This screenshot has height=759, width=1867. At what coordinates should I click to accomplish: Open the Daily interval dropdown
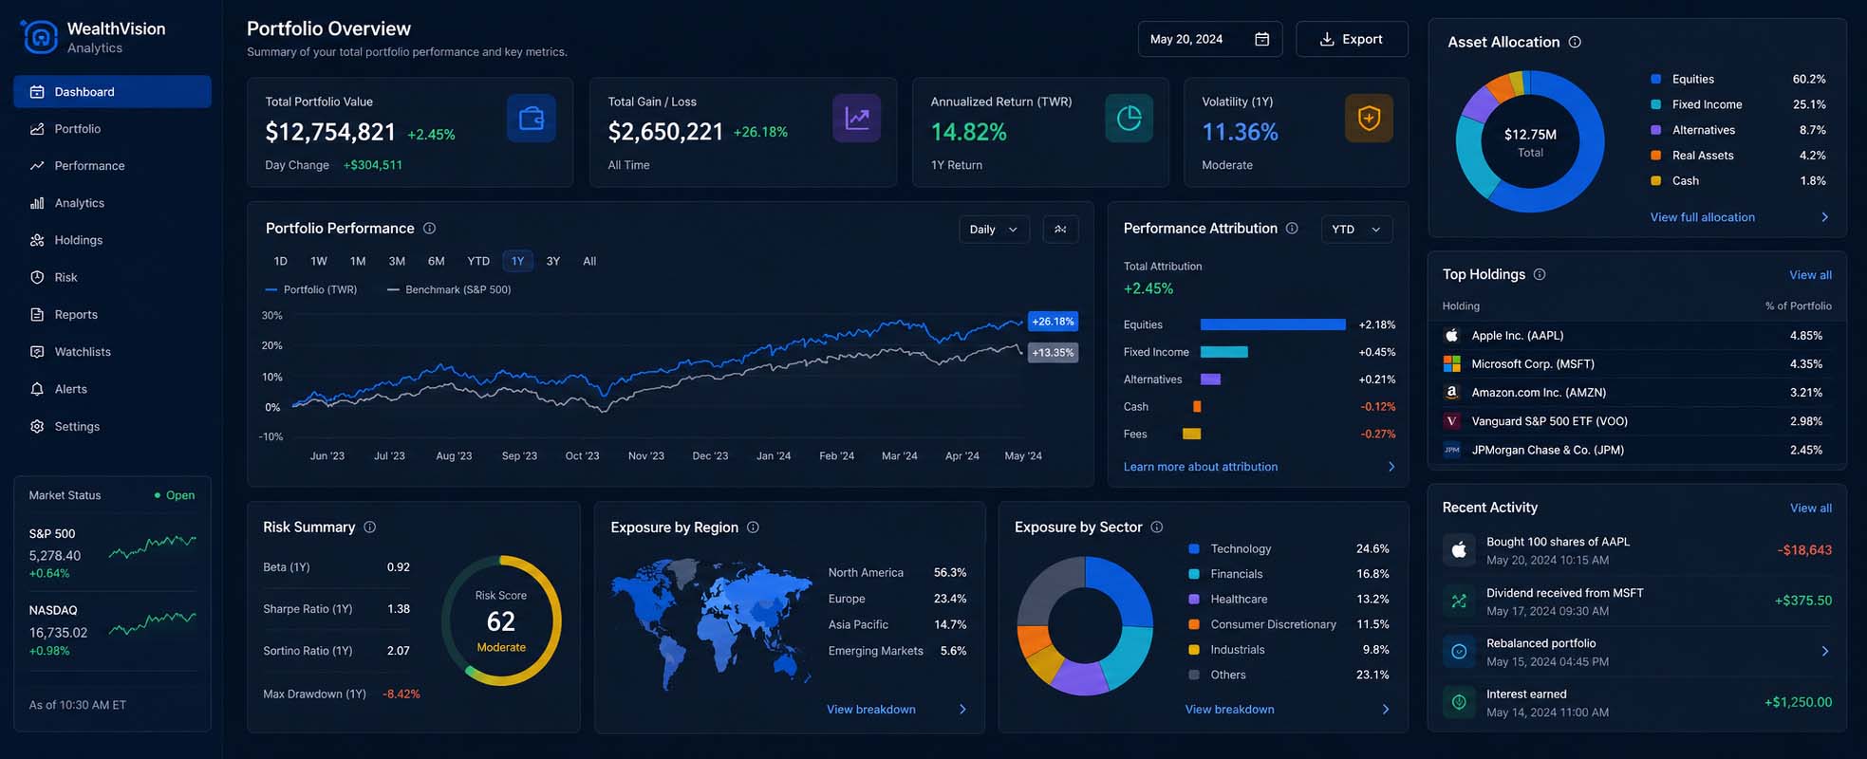point(994,229)
